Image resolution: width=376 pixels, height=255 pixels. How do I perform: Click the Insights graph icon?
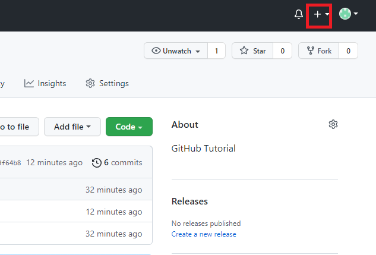pyautogui.click(x=29, y=83)
